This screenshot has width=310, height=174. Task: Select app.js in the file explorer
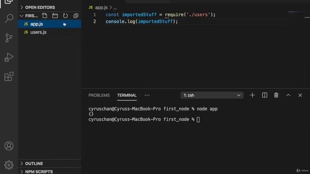click(x=49, y=24)
